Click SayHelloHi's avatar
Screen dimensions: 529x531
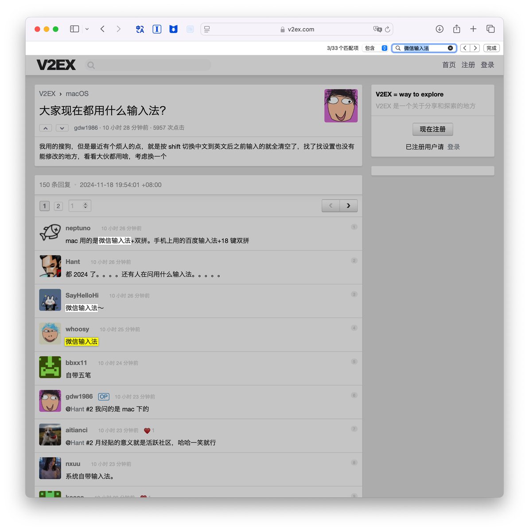click(50, 300)
